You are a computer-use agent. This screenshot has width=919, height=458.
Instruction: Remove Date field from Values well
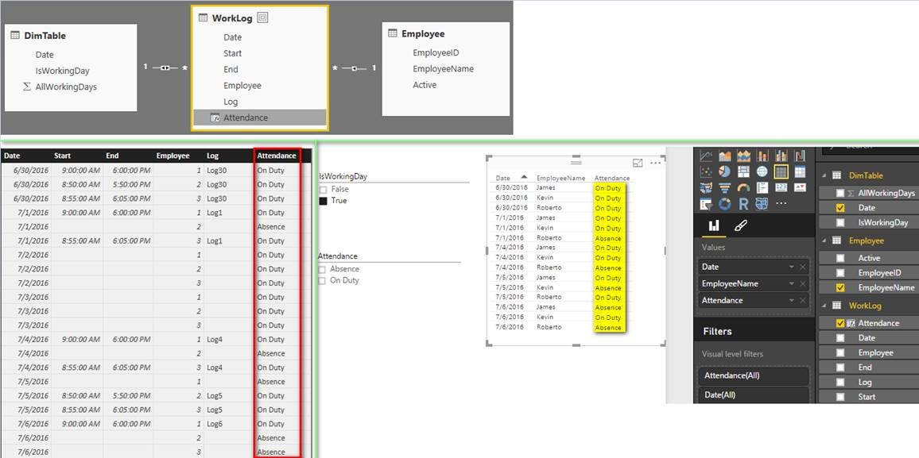point(803,267)
